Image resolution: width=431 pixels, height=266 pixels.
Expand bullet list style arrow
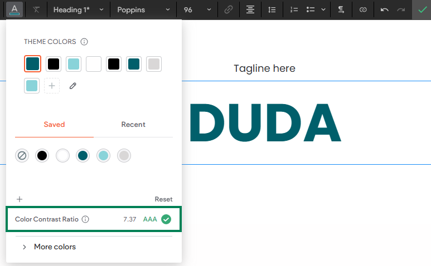pyautogui.click(x=323, y=10)
